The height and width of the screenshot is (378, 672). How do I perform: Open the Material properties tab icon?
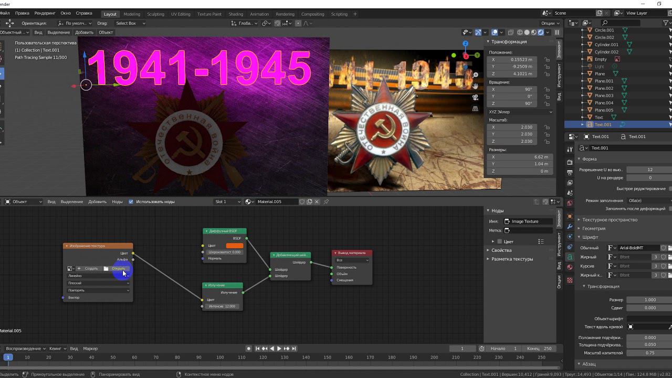tap(570, 267)
